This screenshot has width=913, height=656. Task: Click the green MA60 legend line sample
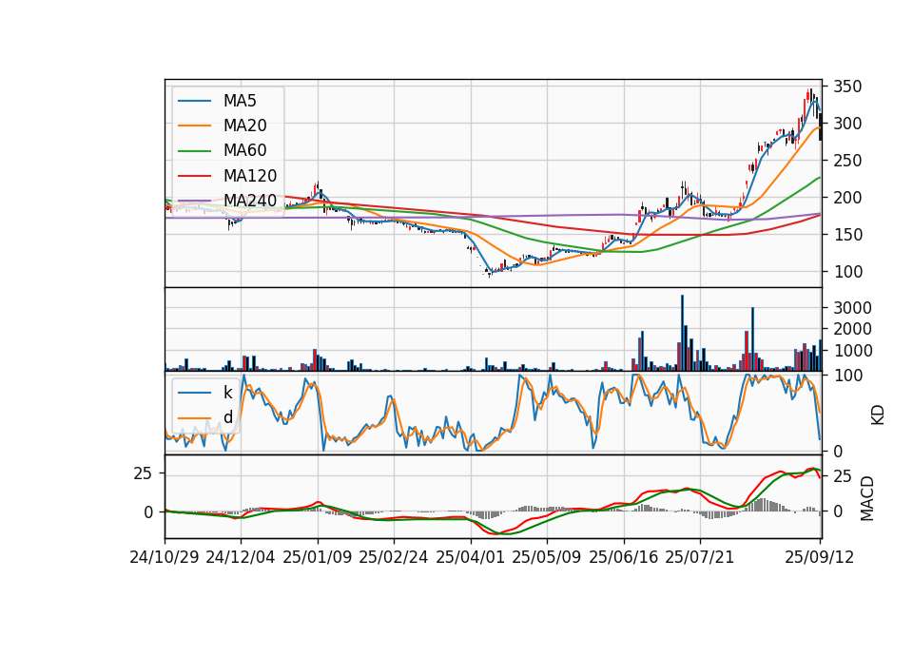[x=194, y=151]
